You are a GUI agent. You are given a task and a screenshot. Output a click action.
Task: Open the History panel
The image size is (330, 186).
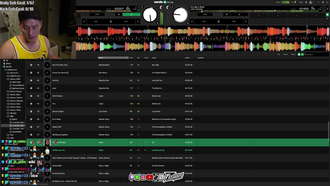[293, 55]
